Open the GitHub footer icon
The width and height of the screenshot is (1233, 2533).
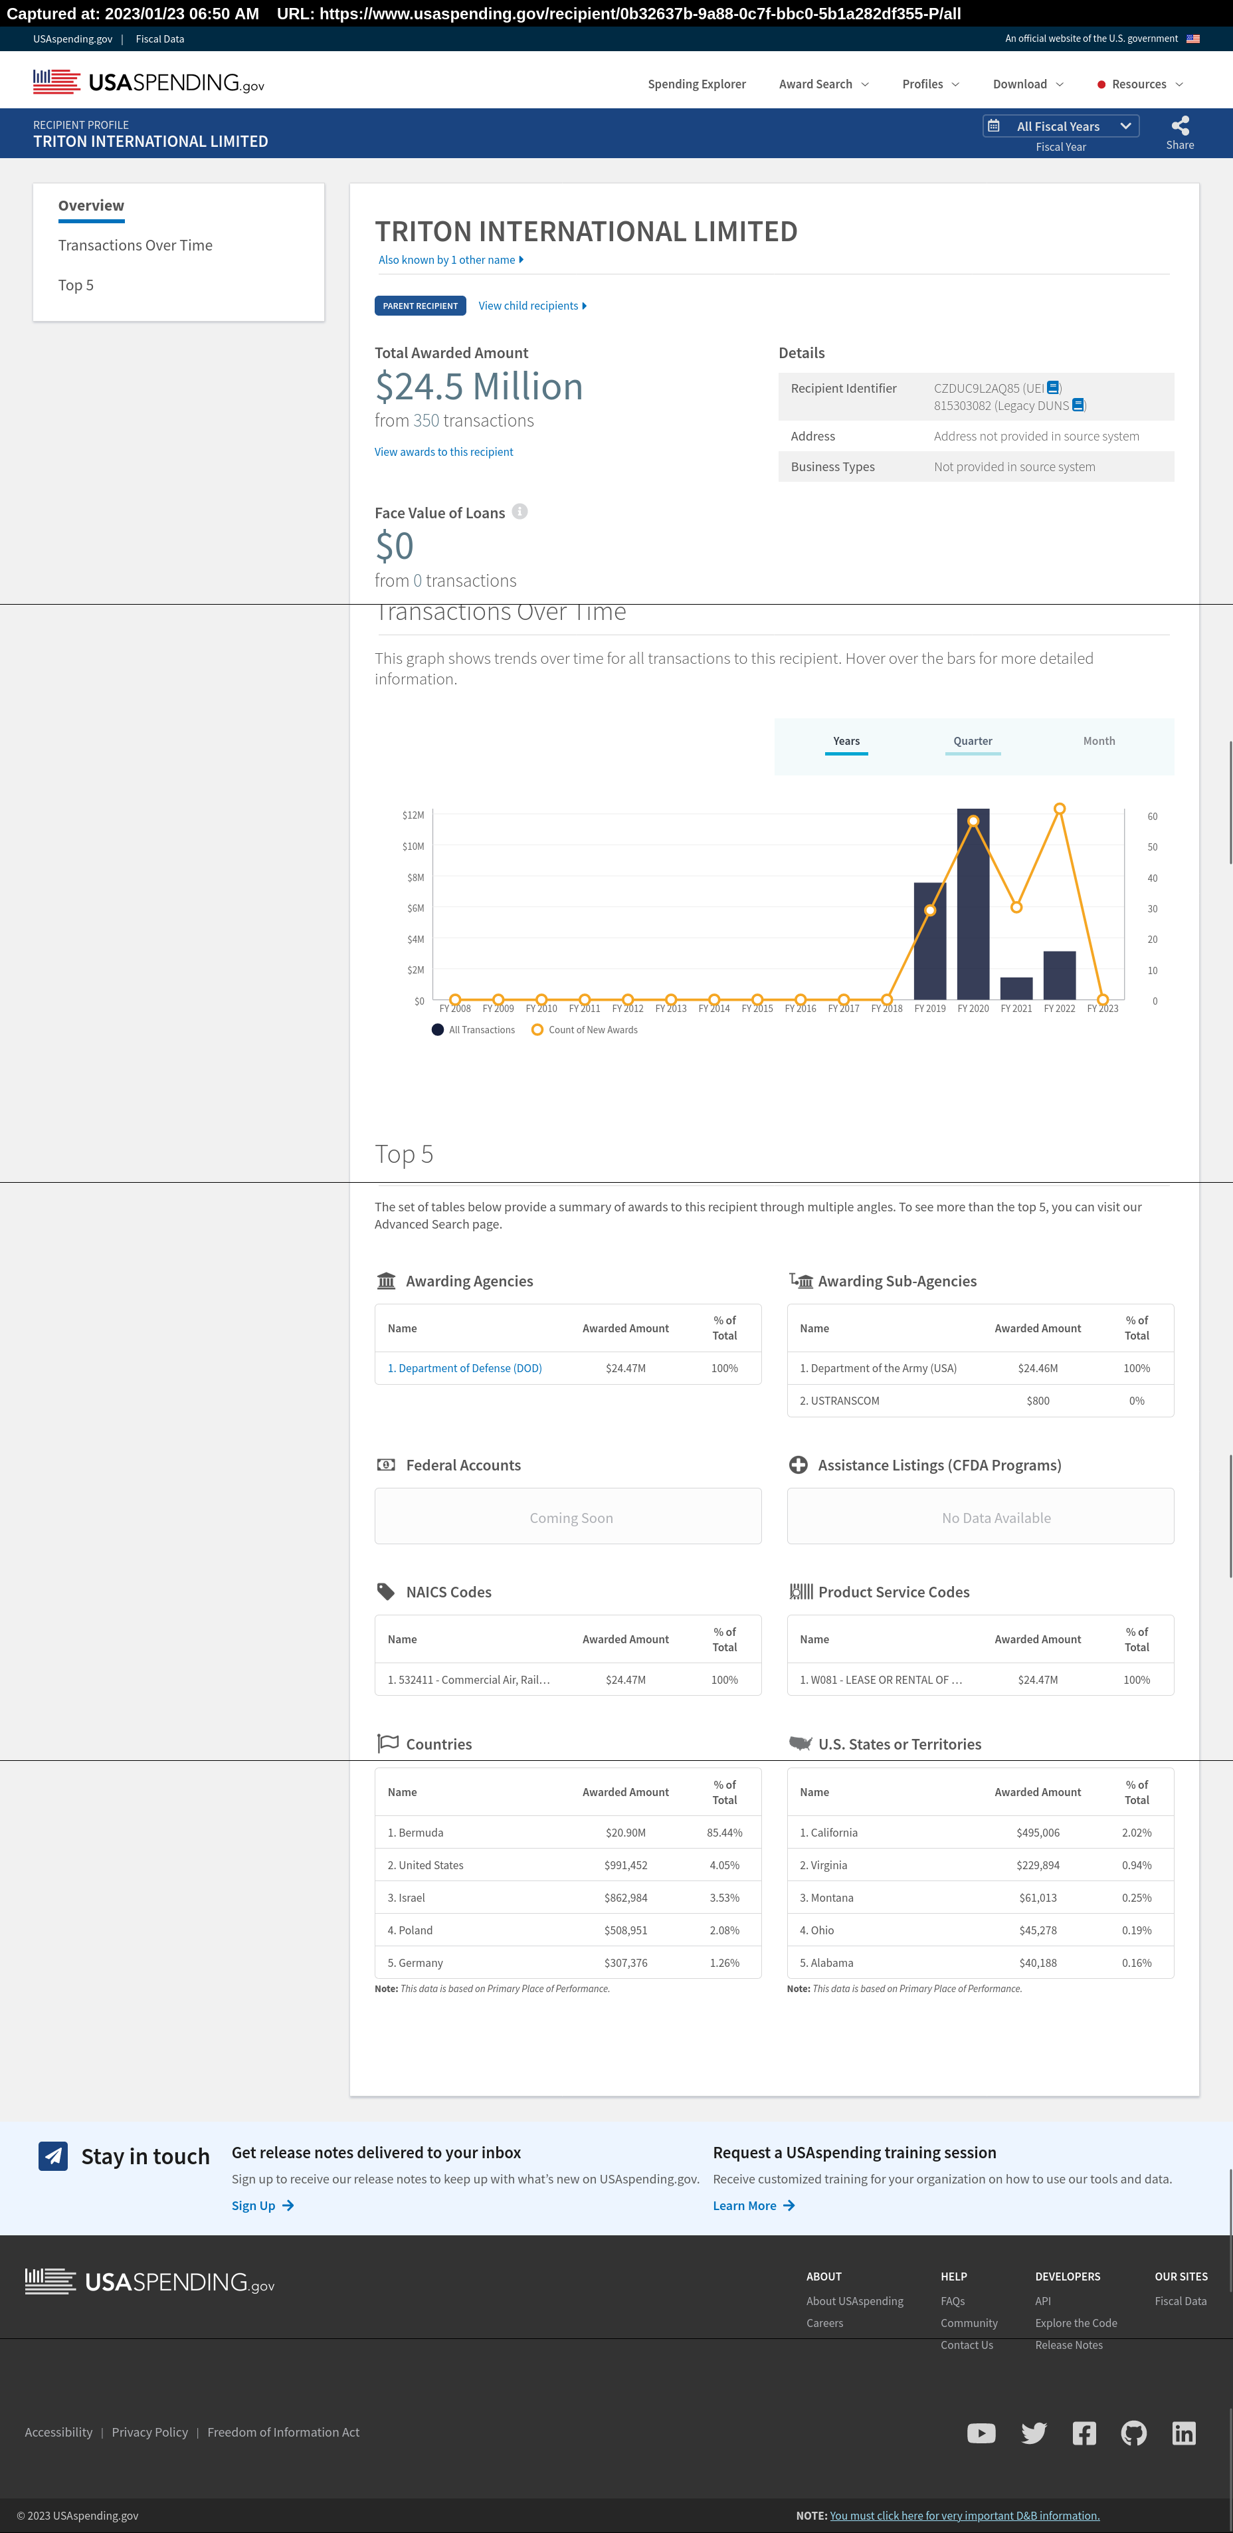pos(1134,2432)
